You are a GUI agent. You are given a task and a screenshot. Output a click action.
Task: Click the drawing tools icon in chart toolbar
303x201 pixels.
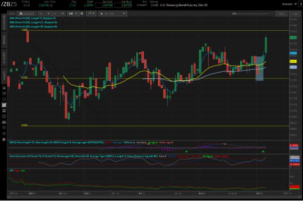(92, 14)
